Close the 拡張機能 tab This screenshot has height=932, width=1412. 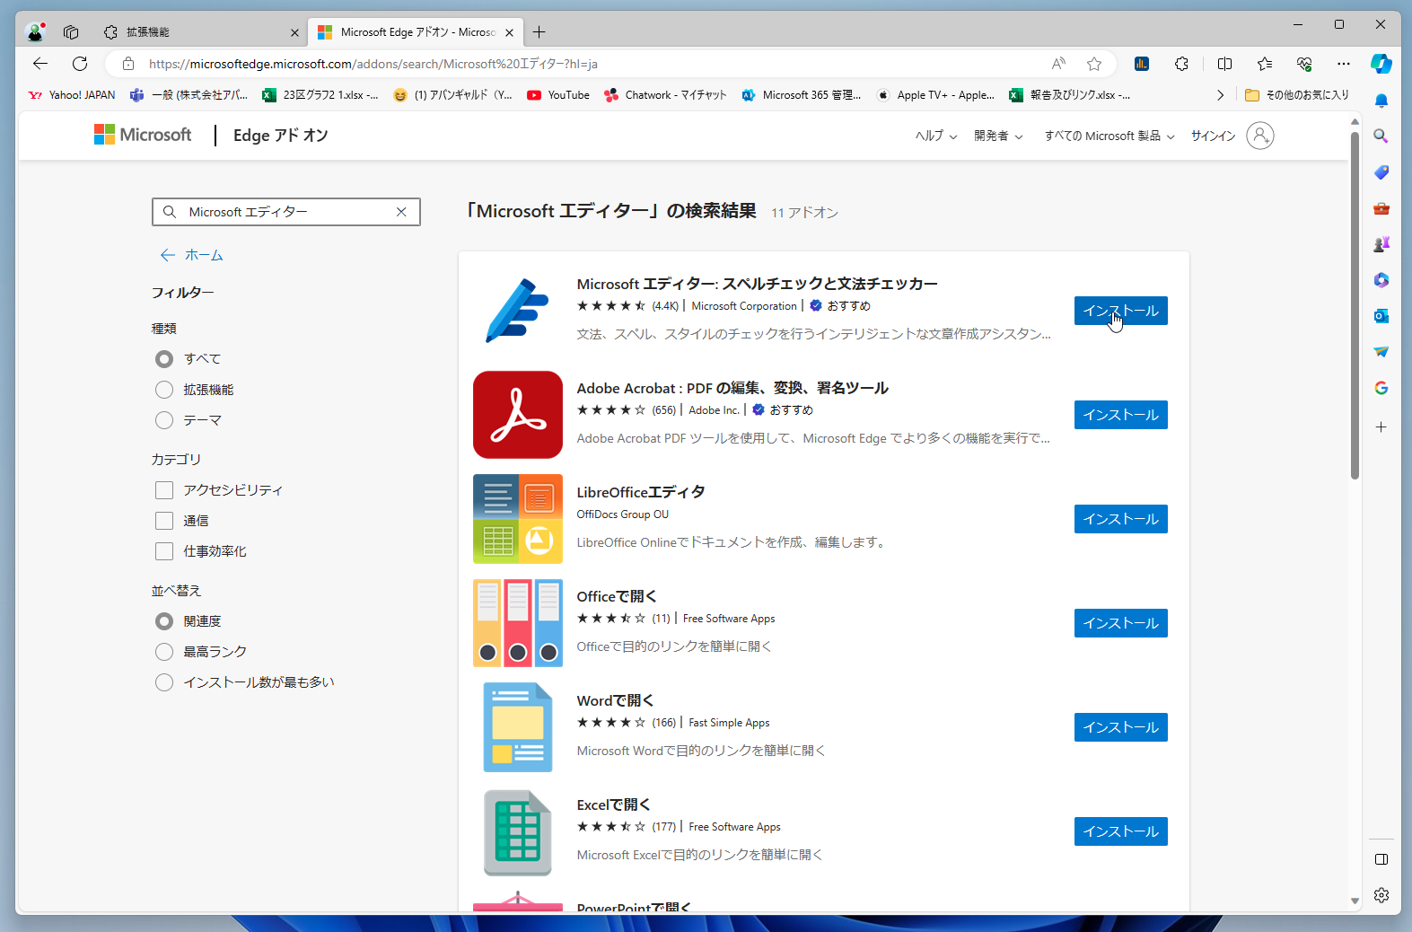click(294, 32)
